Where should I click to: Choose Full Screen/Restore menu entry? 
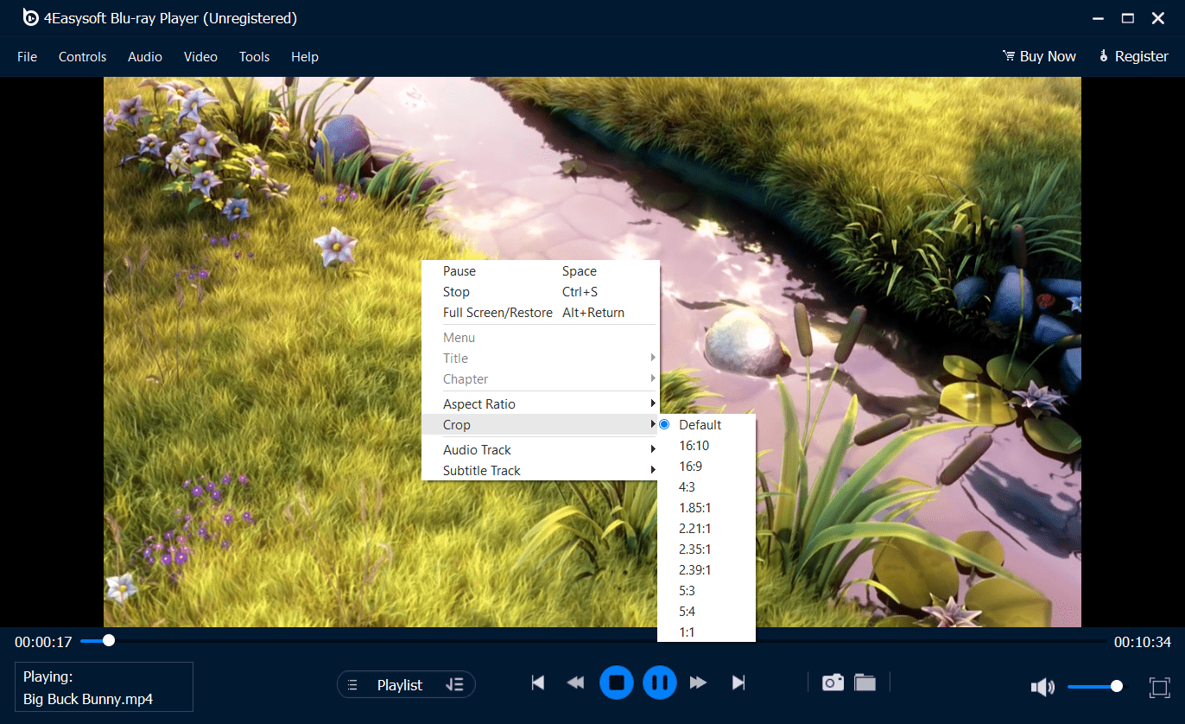[x=540, y=312]
